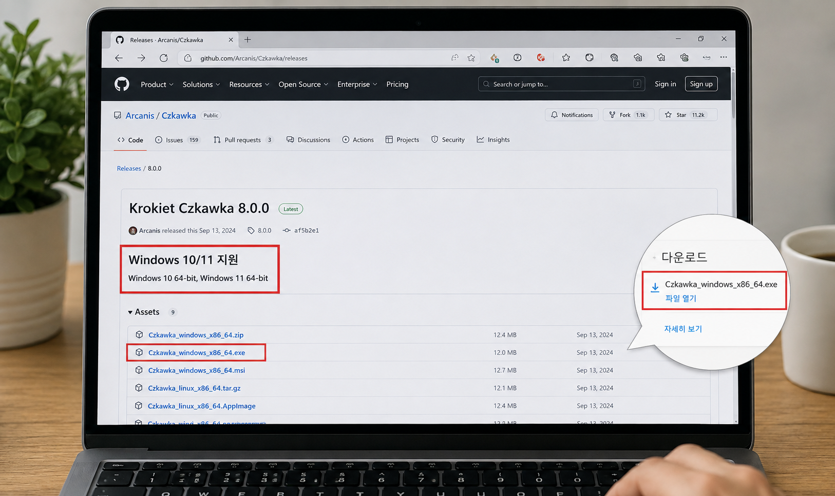Open the Insights tab
Image resolution: width=835 pixels, height=496 pixels.
[493, 140]
